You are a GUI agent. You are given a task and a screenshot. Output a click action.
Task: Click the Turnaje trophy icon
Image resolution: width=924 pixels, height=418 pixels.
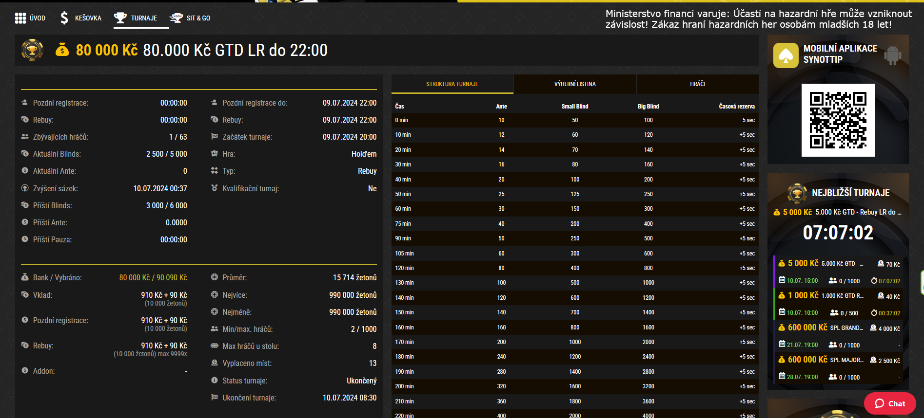(x=120, y=18)
